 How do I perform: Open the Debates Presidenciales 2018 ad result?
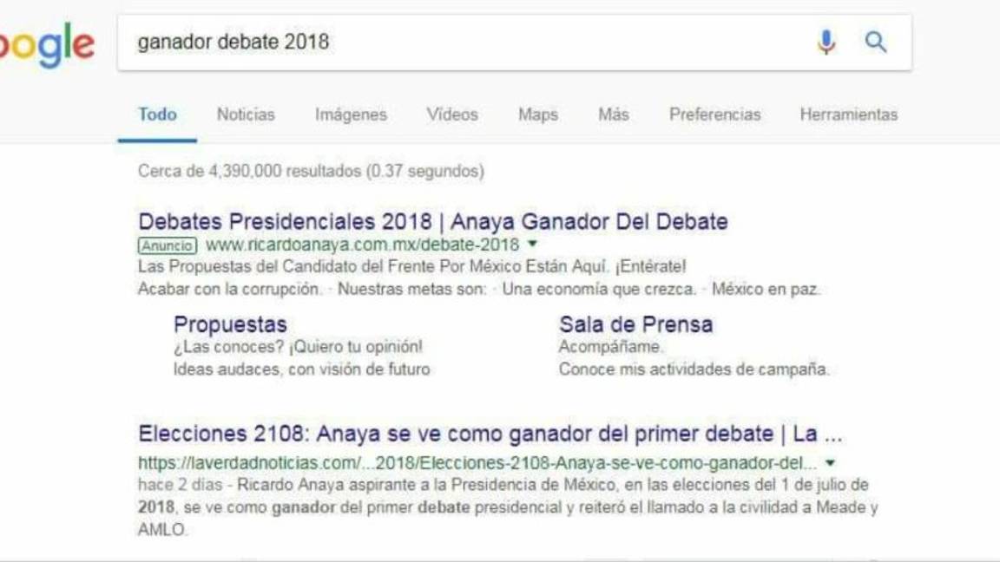pyautogui.click(x=434, y=220)
